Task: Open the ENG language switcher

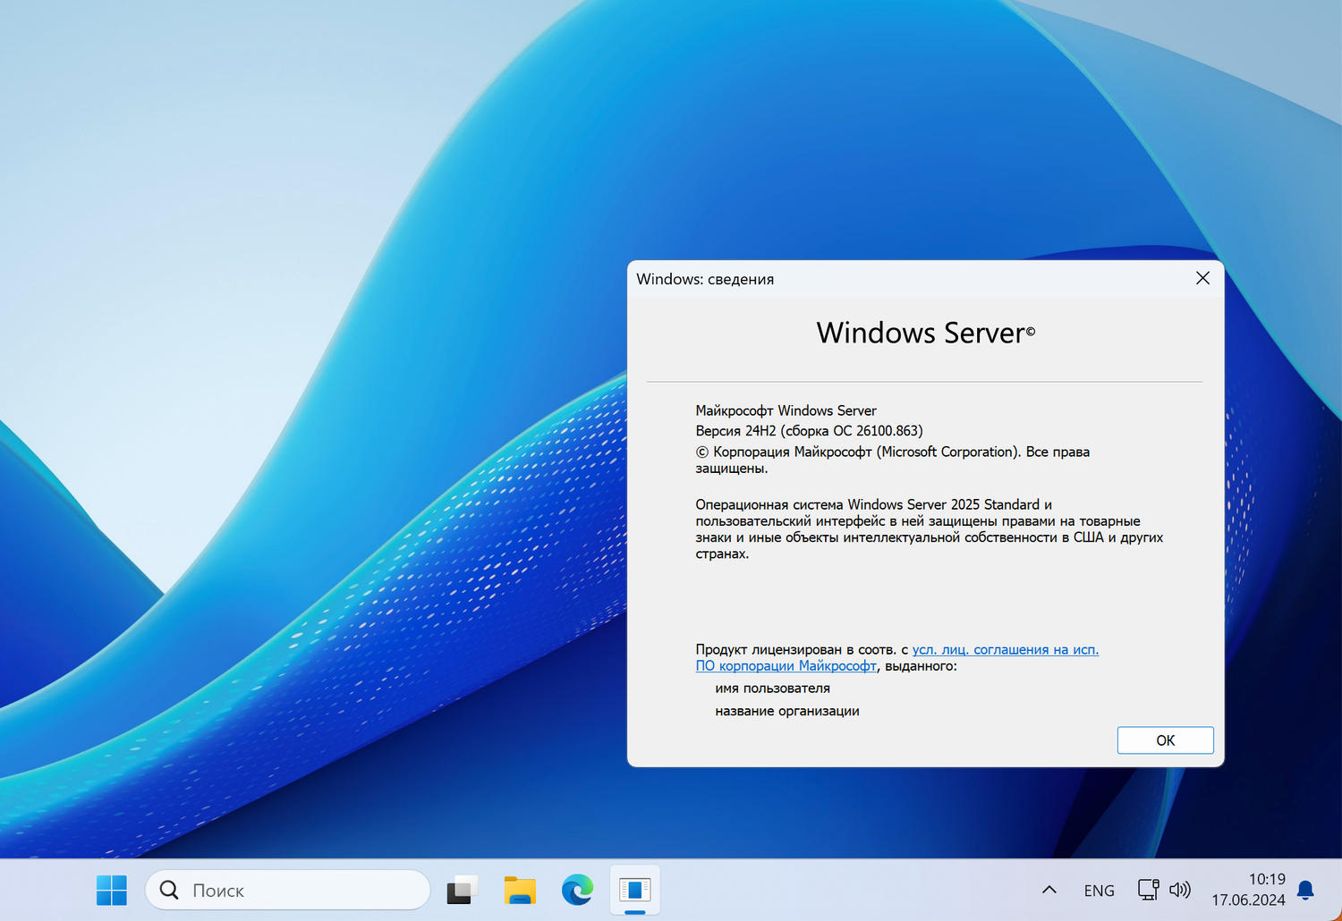Action: pyautogui.click(x=1099, y=890)
